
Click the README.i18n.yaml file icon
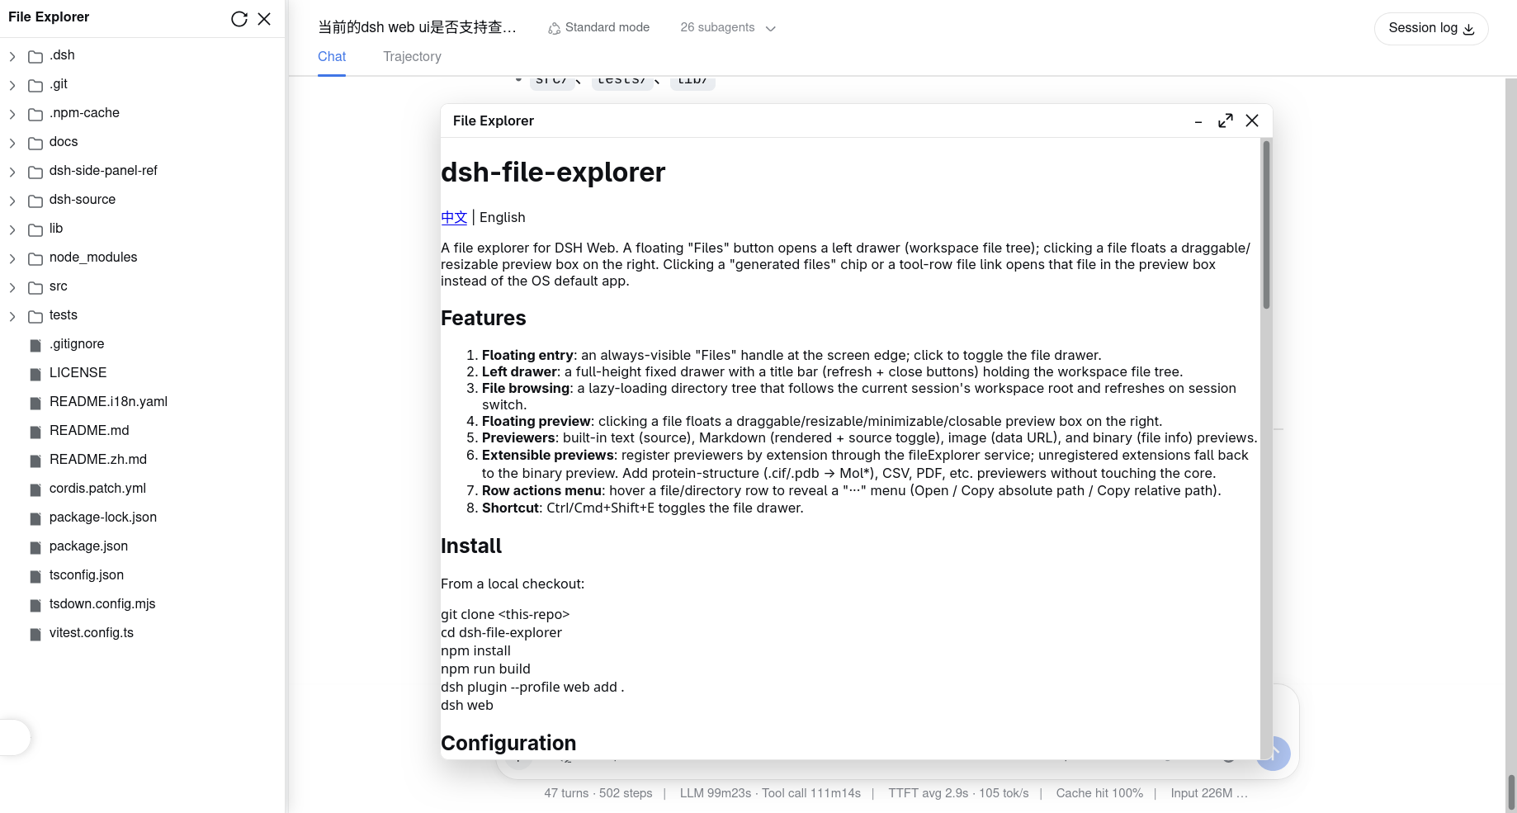tap(35, 403)
